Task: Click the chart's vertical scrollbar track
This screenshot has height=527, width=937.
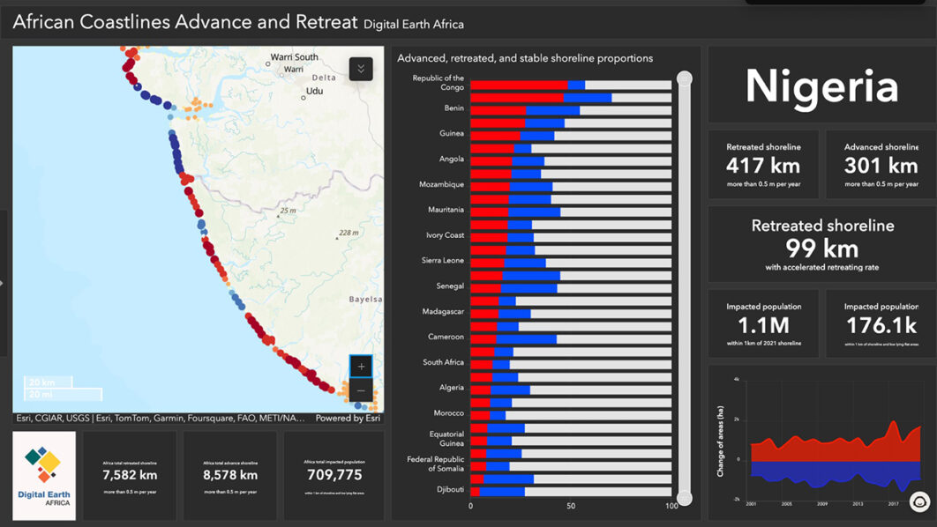Action: point(684,282)
